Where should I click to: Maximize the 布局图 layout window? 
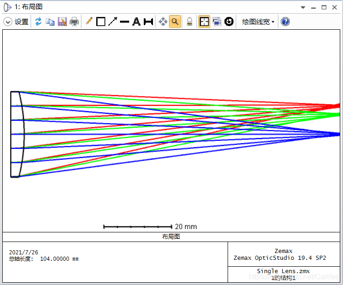[x=324, y=7]
